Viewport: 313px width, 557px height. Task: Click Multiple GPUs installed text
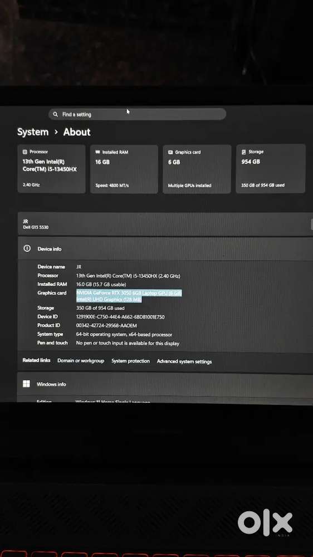tap(190, 185)
